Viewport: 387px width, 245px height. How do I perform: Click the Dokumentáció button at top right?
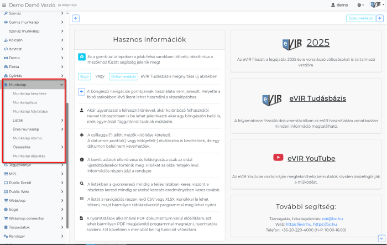coord(360,18)
